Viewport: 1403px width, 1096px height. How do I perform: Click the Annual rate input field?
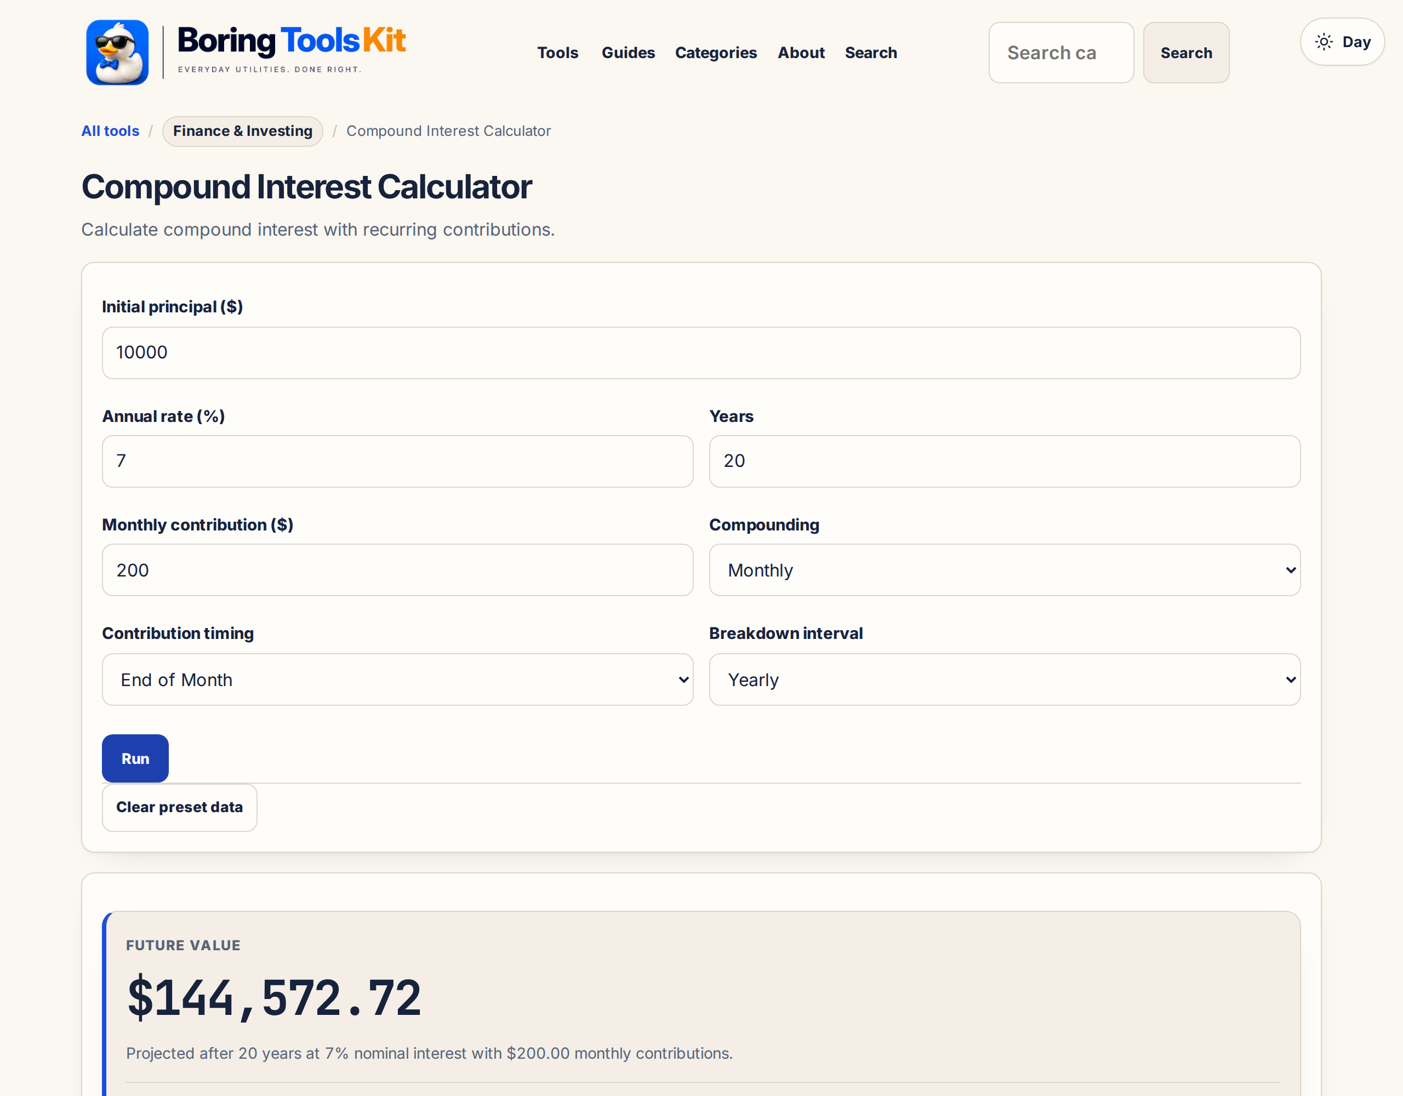pos(398,461)
